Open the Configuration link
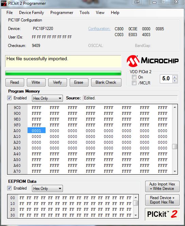This screenshot has height=226, width=185. tap(99, 29)
